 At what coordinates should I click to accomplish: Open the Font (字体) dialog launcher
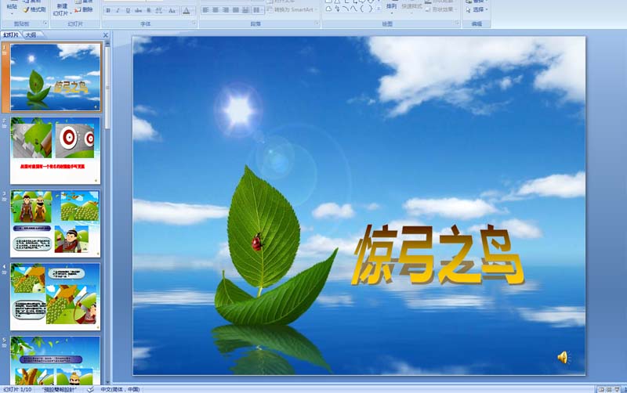tap(194, 24)
